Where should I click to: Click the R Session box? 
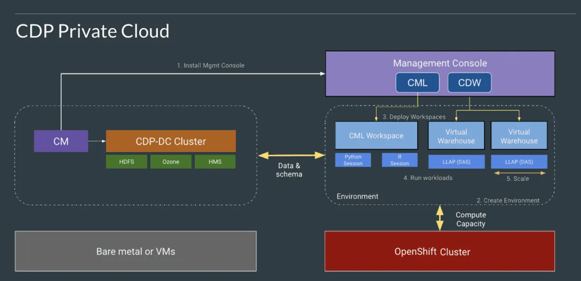pos(399,160)
